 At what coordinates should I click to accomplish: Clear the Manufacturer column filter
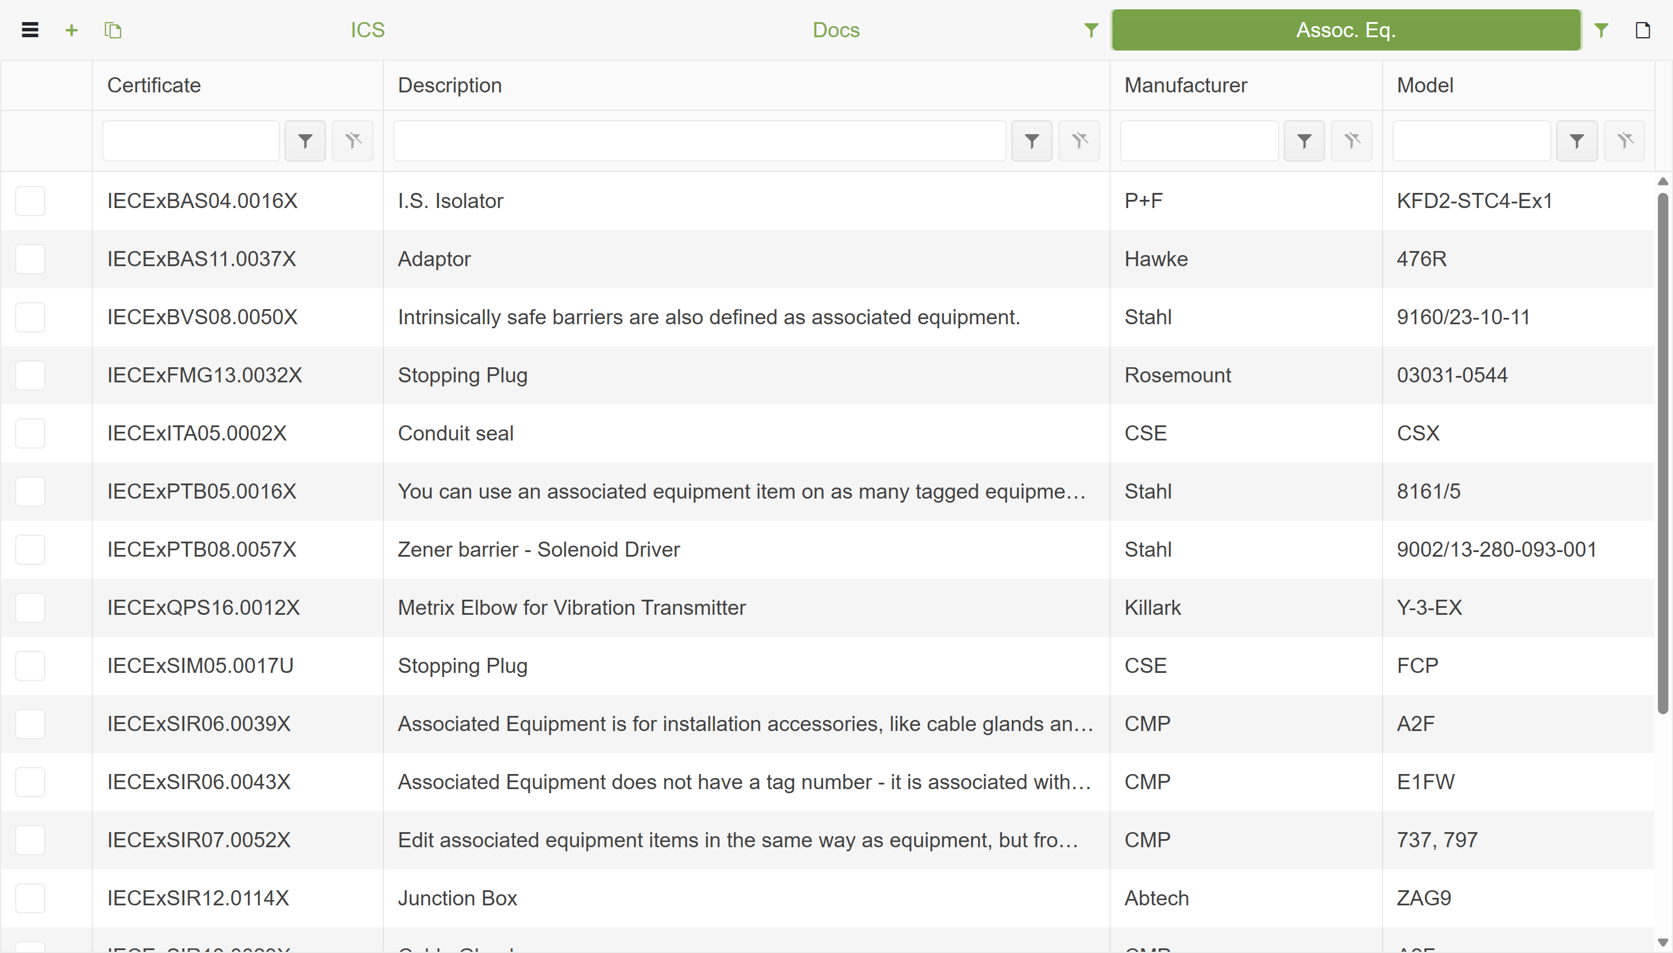[x=1352, y=141]
